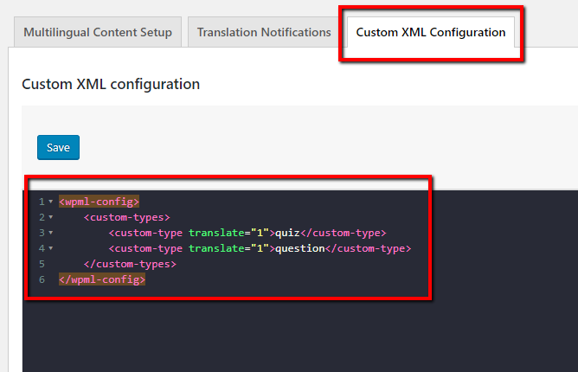Viewport: 578px width, 372px height.
Task: Click line number 5 in the gutter
Action: coord(41,264)
